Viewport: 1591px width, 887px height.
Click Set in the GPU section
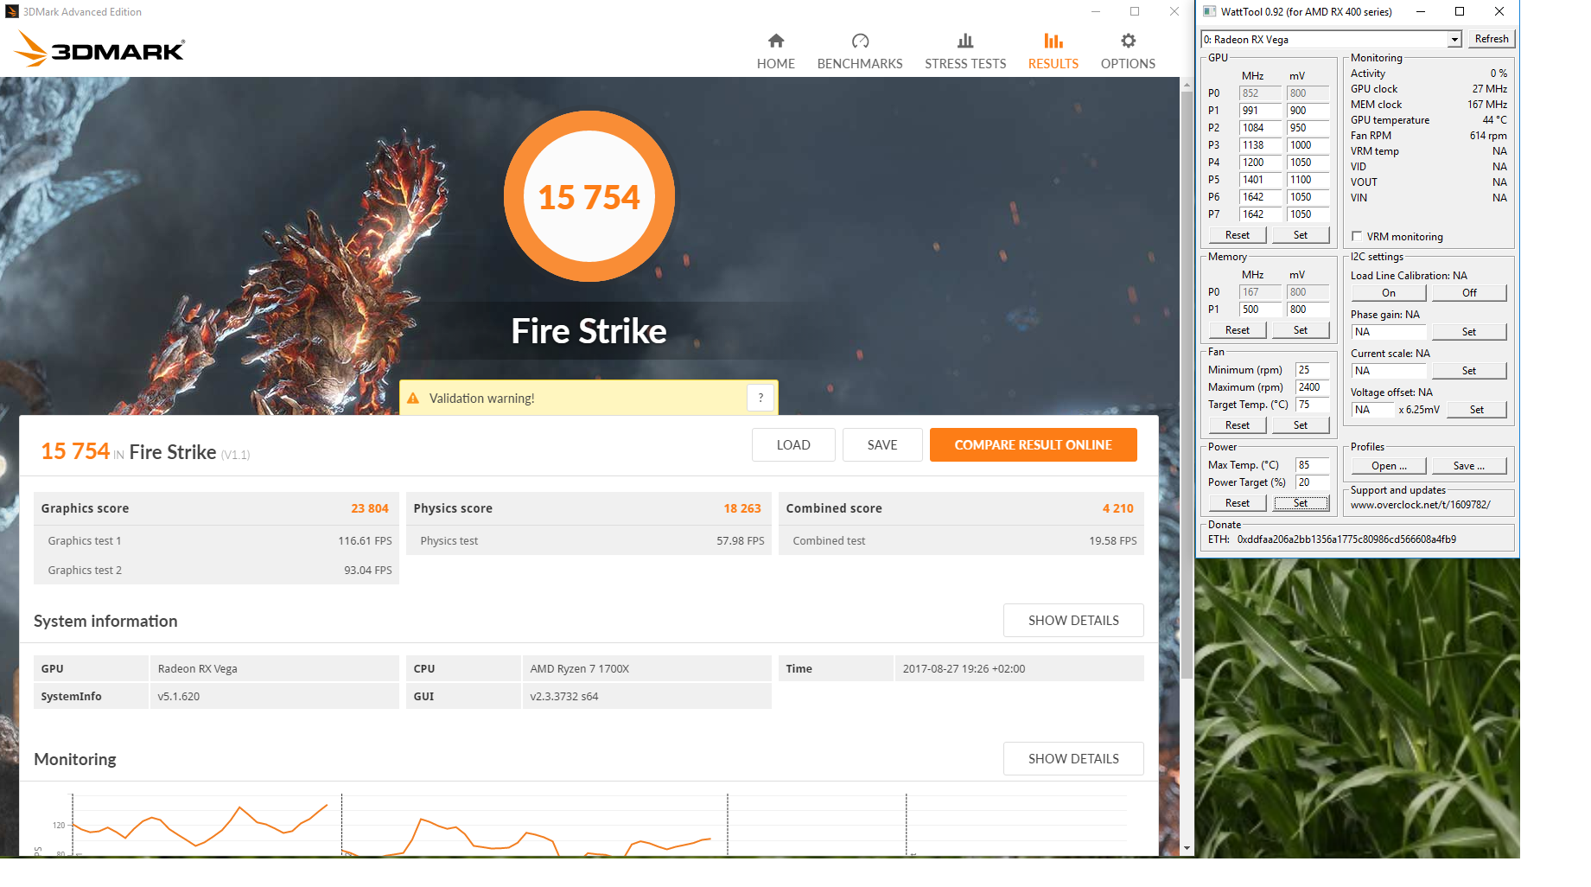point(1301,235)
